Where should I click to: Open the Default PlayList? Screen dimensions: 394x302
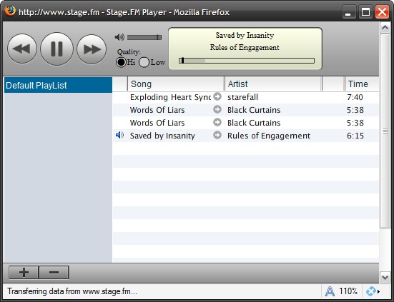click(x=58, y=85)
